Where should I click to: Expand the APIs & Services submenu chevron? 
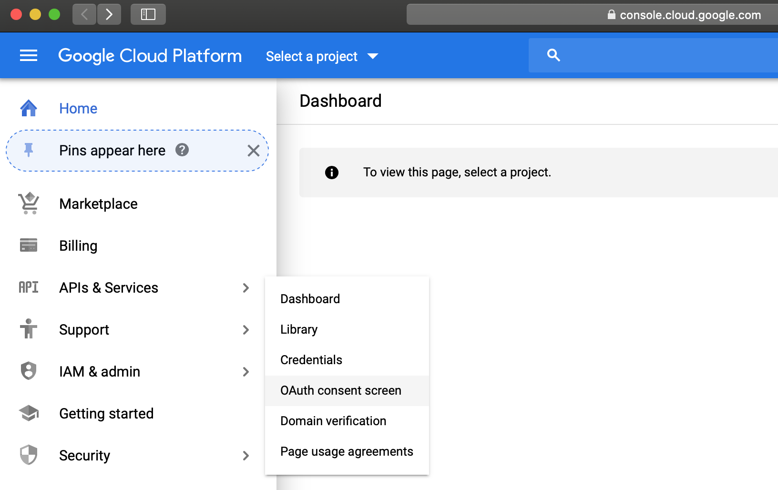click(x=246, y=288)
